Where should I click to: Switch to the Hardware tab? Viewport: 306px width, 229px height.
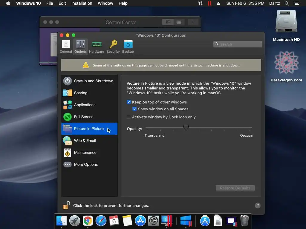point(97,47)
